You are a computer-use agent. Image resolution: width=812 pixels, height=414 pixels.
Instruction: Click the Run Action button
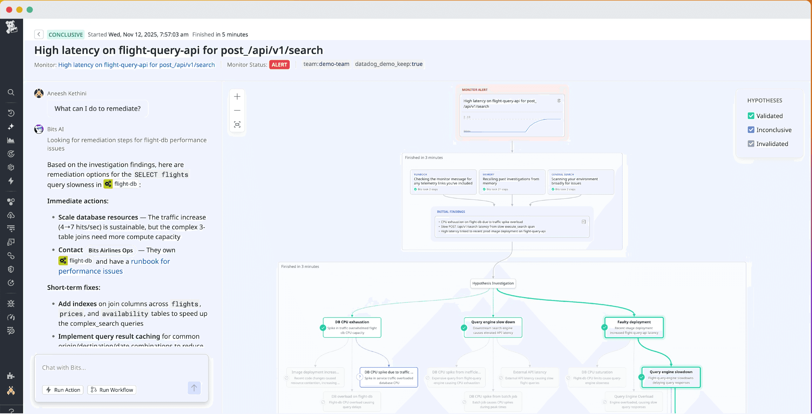[63, 390]
